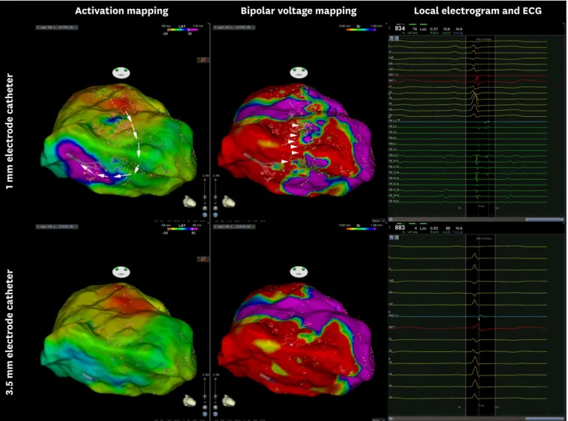568x421 pixels.
Task: Click gray sphere icon under 3.5 mm activation zoom slider
Action: (x=204, y=408)
